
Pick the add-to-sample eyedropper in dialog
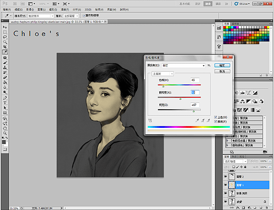[x=203, y=121]
